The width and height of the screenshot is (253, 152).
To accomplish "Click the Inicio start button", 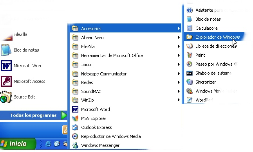I will pos(18,144).
